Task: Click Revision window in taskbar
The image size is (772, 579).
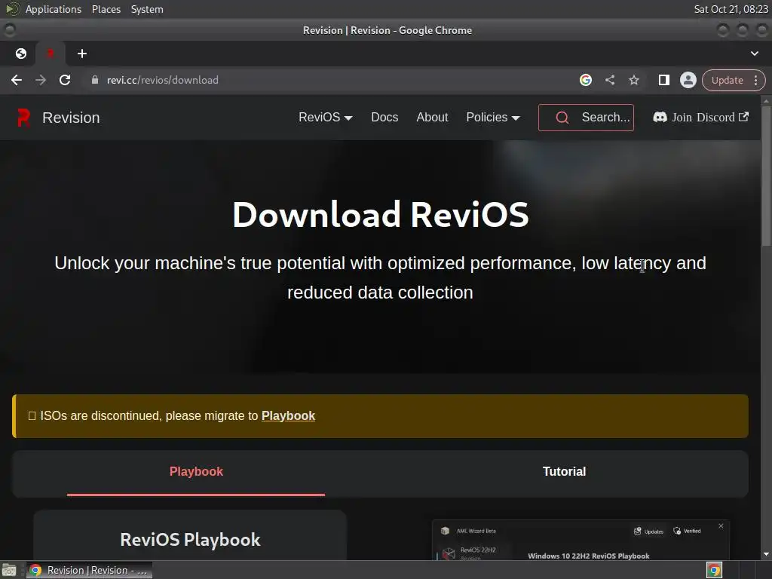Action: pyautogui.click(x=89, y=570)
